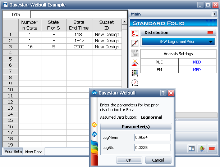Click the LogMean input field
220x167 pixels.
(152, 137)
